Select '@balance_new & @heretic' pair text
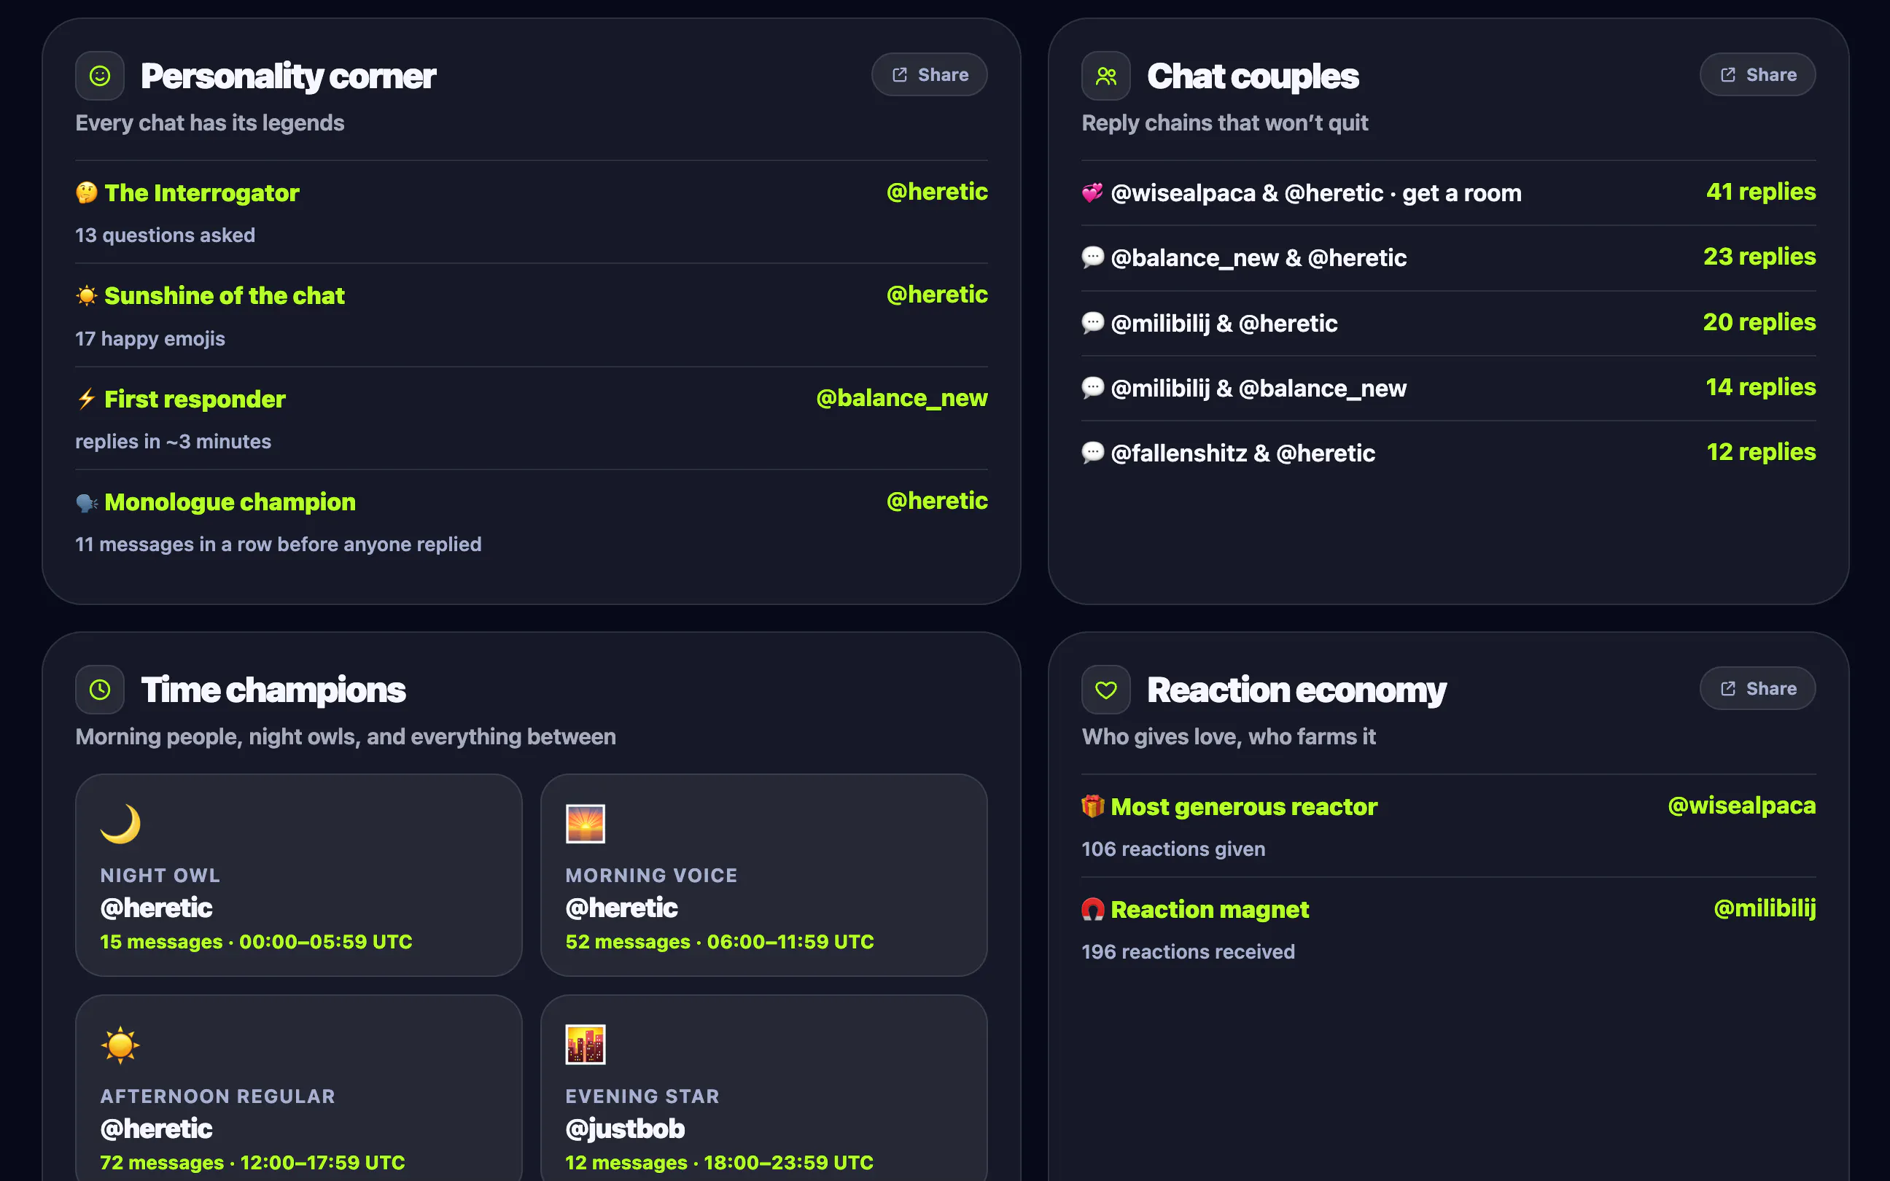Image resolution: width=1890 pixels, height=1181 pixels. click(x=1259, y=258)
